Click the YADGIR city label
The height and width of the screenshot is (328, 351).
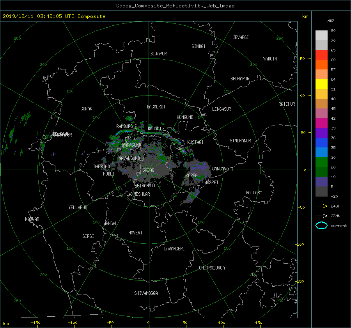click(x=270, y=59)
